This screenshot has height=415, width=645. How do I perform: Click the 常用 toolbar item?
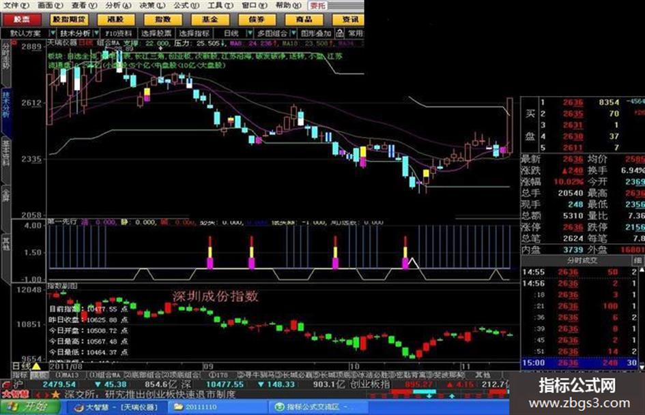click(356, 33)
